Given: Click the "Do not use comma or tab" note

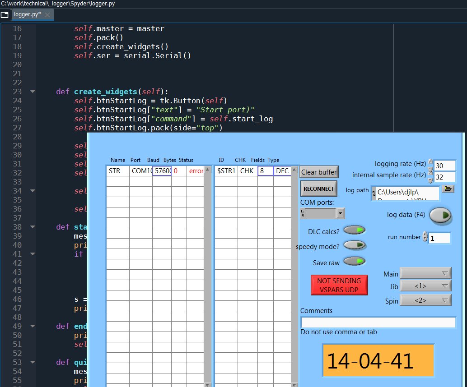Looking at the screenshot, I should [x=339, y=332].
